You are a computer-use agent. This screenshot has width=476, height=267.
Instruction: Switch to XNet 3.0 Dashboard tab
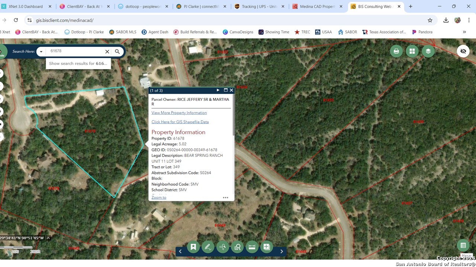[25, 6]
